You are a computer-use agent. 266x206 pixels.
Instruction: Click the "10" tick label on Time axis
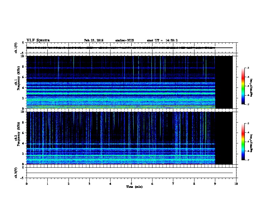[x=236, y=184]
